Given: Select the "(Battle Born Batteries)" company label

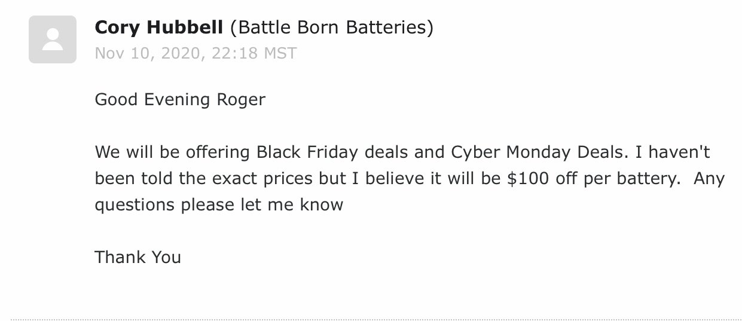Looking at the screenshot, I should (331, 27).
